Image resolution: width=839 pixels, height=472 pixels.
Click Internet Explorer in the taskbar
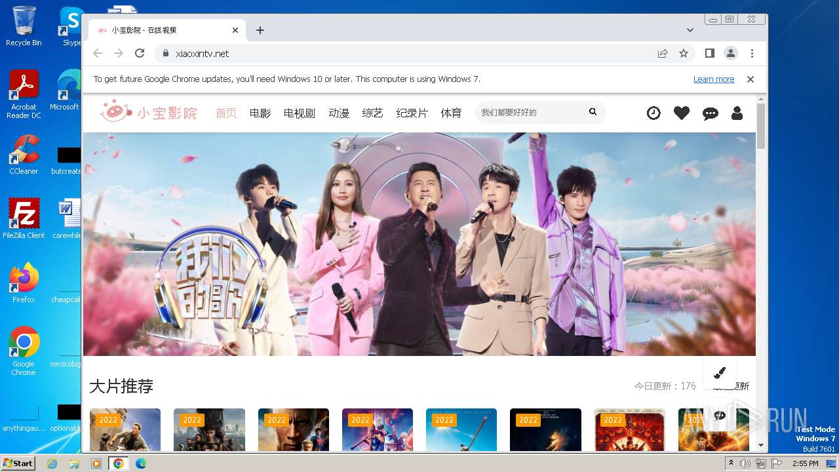[x=52, y=463]
